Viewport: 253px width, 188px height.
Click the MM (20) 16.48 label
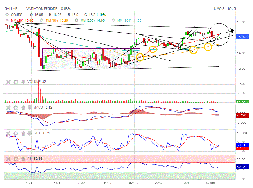(22, 20)
